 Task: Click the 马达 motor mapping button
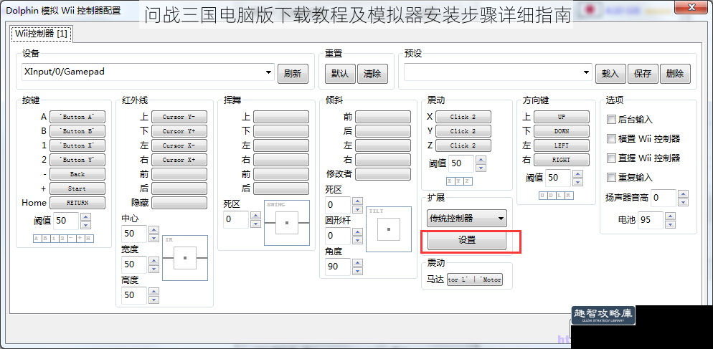click(x=475, y=280)
